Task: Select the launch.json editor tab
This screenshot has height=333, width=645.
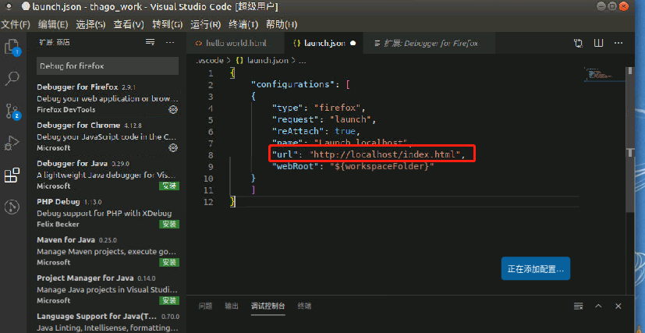Action: coord(324,43)
